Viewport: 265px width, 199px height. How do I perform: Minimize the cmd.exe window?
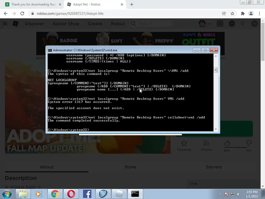point(197,50)
